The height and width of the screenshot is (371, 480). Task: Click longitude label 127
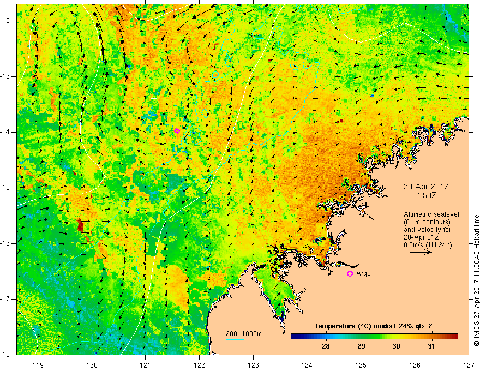[x=469, y=365]
